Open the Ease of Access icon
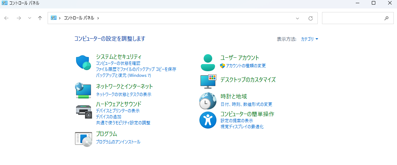Image resolution: width=397 pixels, height=165 pixels. [208, 120]
